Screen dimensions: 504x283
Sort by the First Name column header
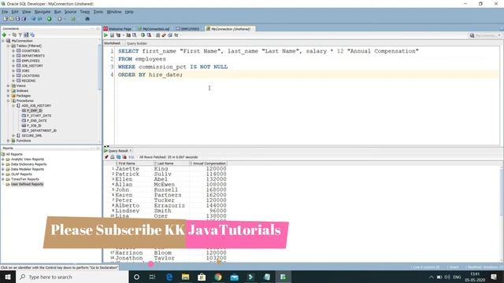coord(135,164)
